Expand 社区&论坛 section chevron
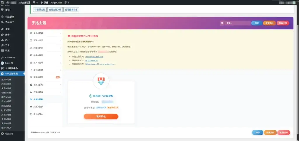 click(x=61, y=85)
